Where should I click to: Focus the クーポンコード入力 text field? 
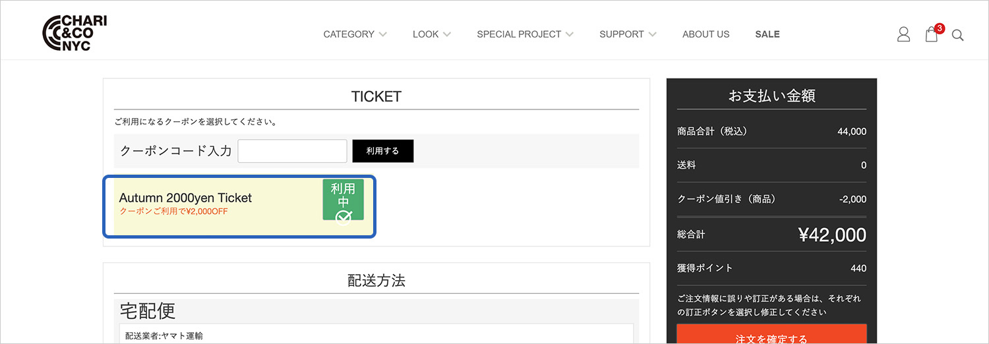click(x=292, y=151)
